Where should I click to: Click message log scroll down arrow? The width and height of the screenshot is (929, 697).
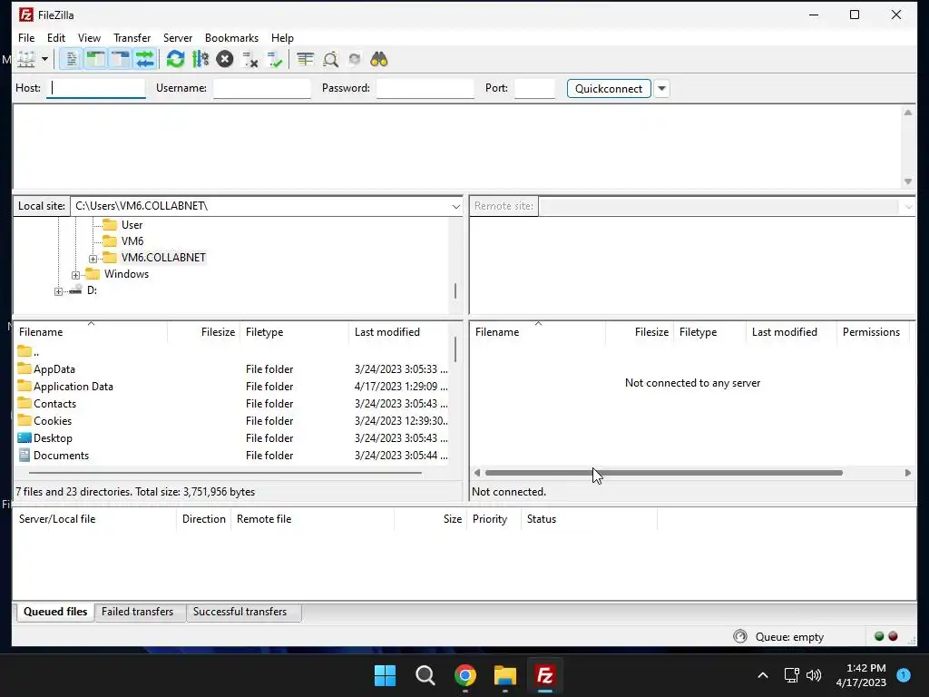tap(907, 182)
